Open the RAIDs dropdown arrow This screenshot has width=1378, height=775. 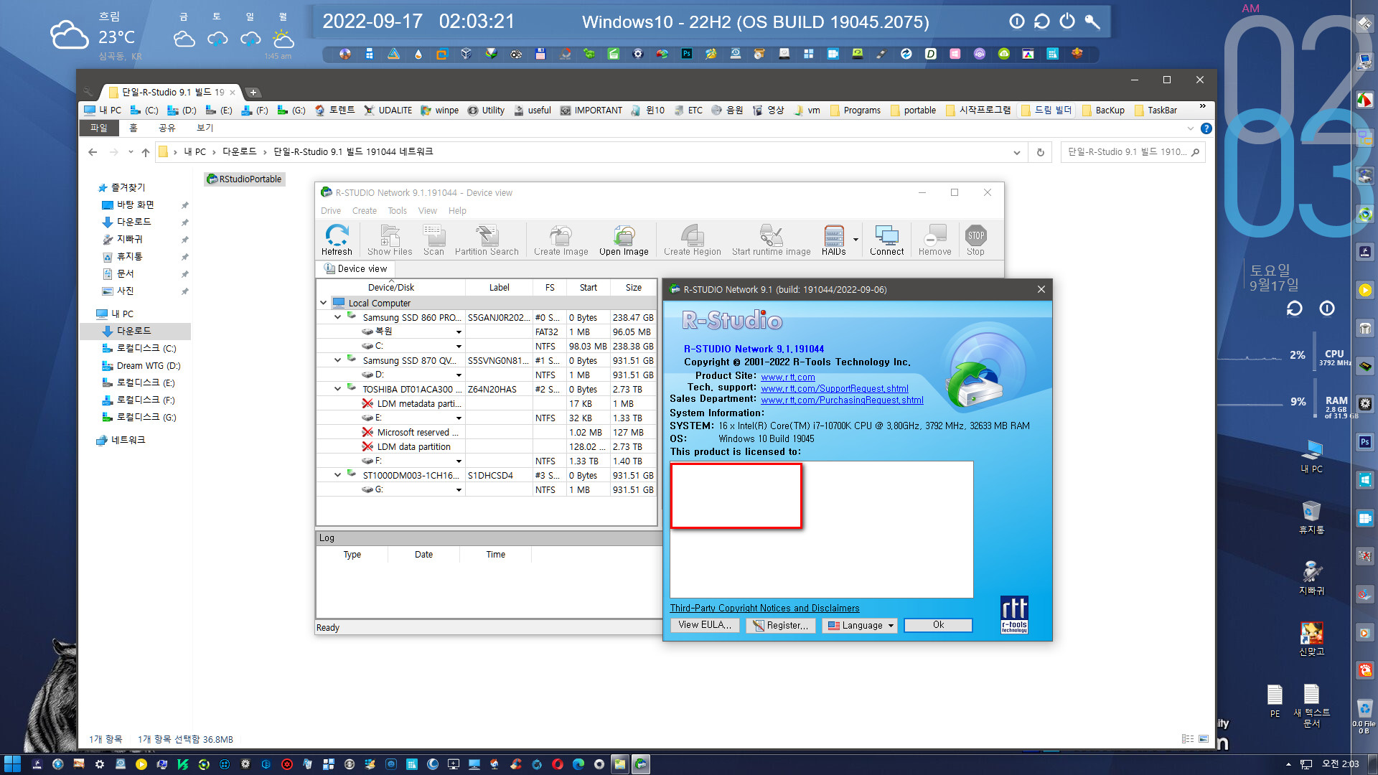856,240
